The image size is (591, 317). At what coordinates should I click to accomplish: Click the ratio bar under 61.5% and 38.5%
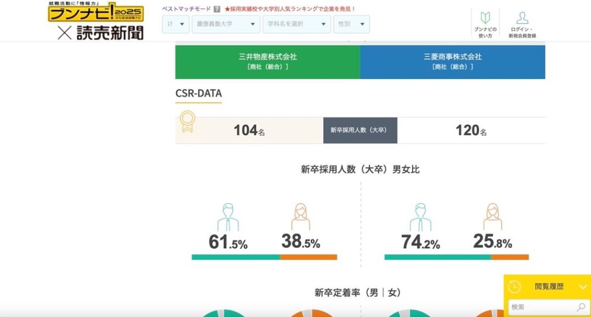264,257
